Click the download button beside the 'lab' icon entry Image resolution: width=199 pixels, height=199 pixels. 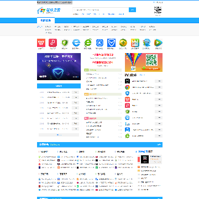pos(159,124)
